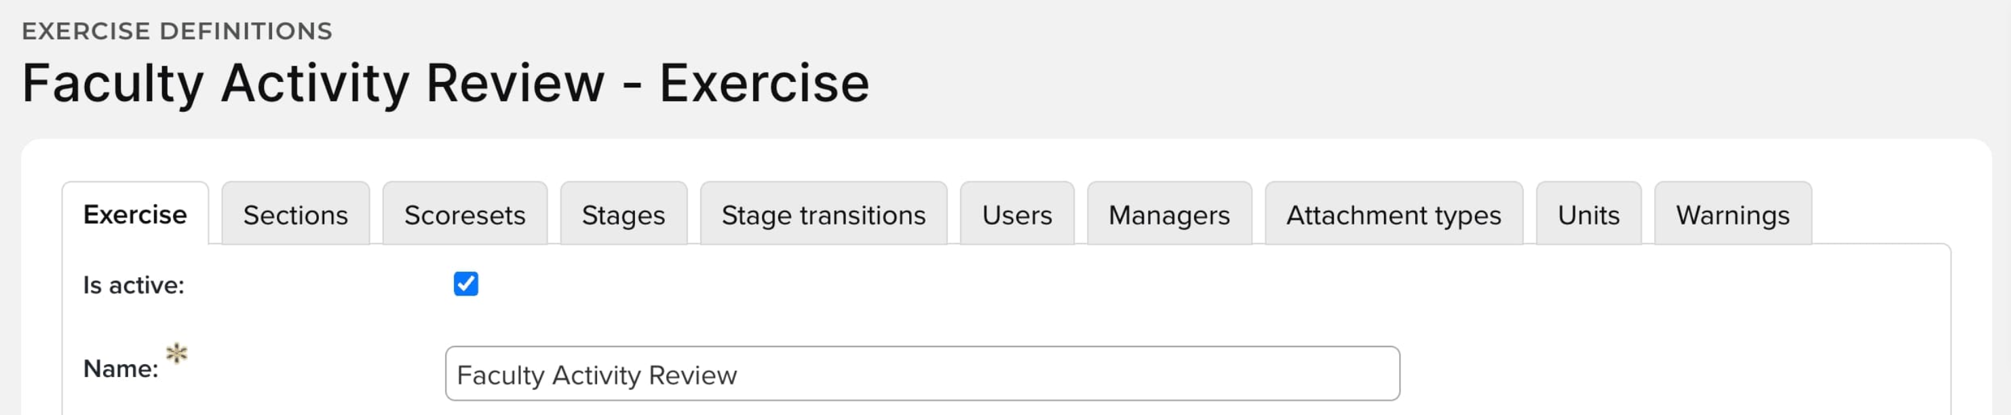Click the Faculty Activity Review - Exercise heading
Viewport: 2011px width, 415px height.
pyautogui.click(x=445, y=83)
